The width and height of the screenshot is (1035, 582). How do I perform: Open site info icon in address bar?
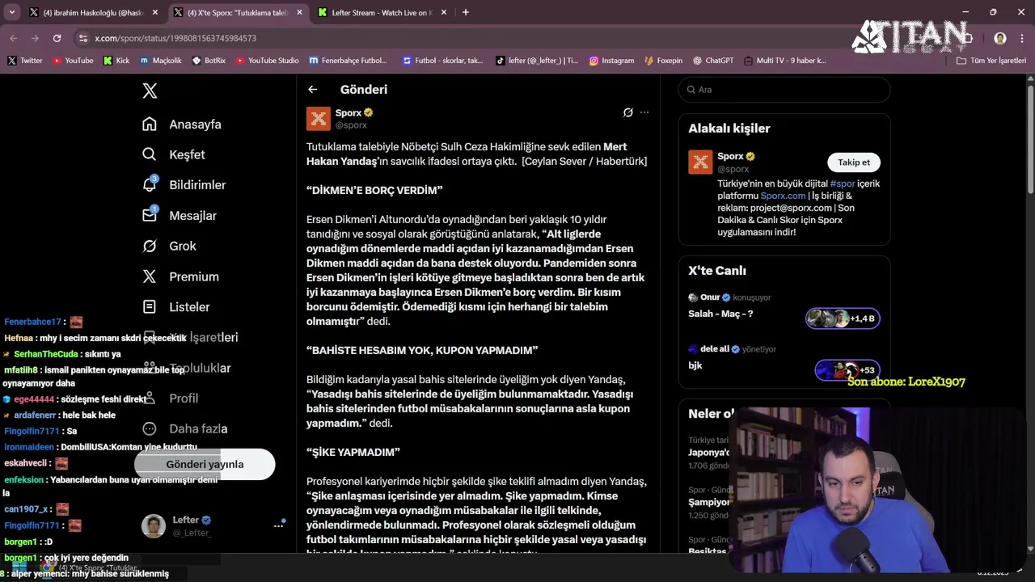82,38
